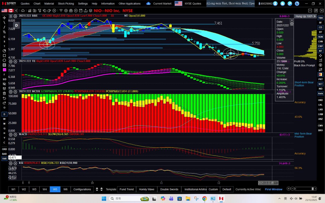The image size is (325, 203).
Task: Open the Stock Picking menu
Action: pyautogui.click(x=66, y=4)
